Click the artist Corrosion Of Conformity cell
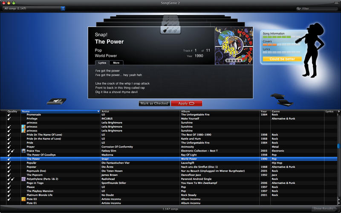This screenshot has height=213, width=341. click(x=117, y=147)
